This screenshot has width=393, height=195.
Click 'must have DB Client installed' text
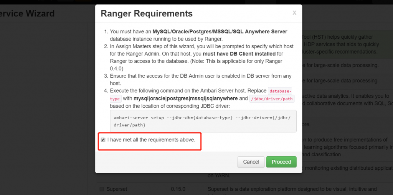pyautogui.click(x=239, y=54)
